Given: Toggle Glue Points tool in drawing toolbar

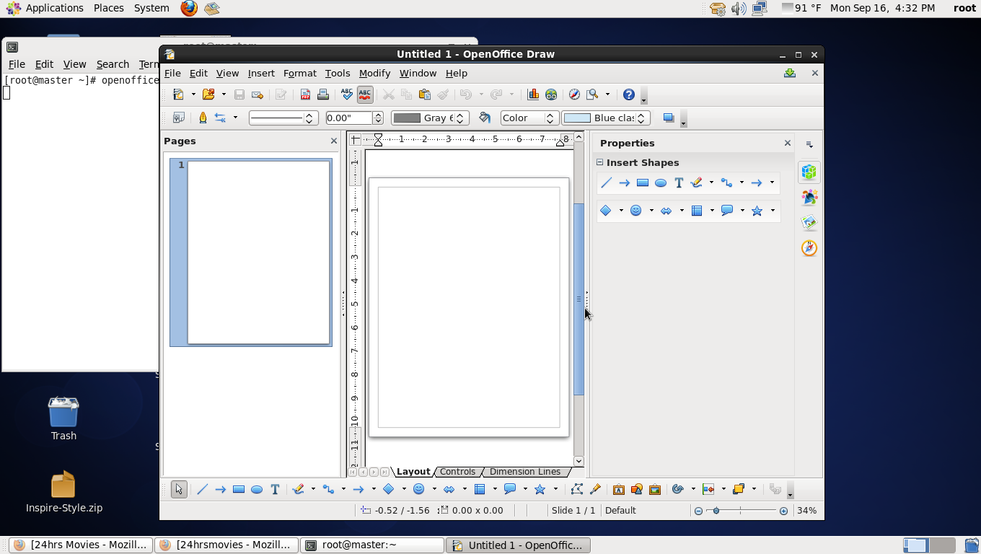Looking at the screenshot, I should coord(595,489).
